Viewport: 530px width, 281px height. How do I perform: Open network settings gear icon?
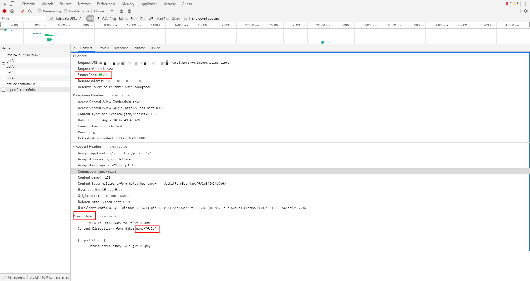coord(526,11)
